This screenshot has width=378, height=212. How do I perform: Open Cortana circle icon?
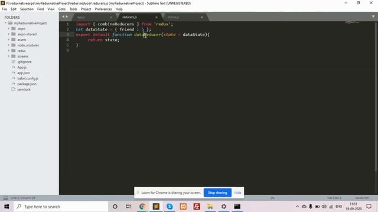[x=115, y=207]
